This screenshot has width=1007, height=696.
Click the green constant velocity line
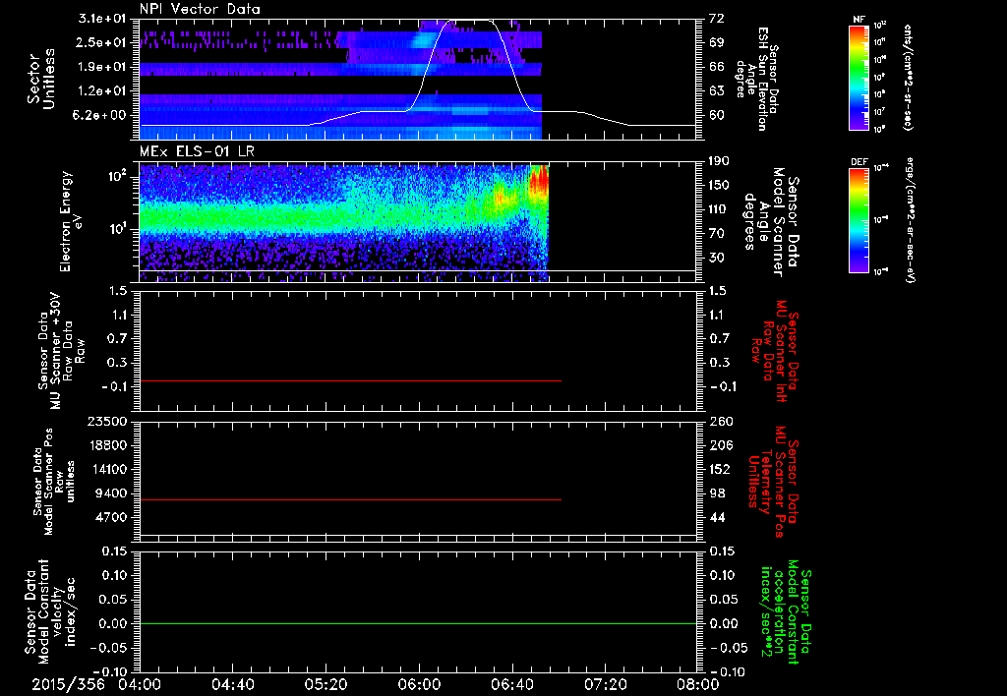point(418,623)
